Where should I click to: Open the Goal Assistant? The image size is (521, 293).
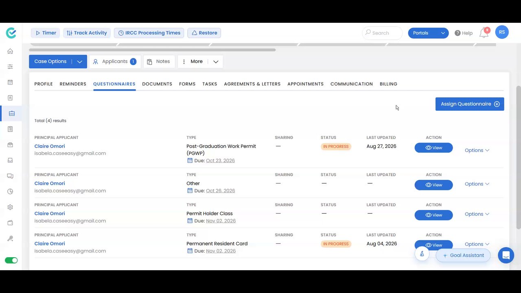pos(463,255)
